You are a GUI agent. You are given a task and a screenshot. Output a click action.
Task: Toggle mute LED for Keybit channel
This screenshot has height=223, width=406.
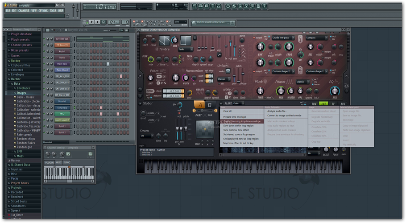[x=44, y=51]
